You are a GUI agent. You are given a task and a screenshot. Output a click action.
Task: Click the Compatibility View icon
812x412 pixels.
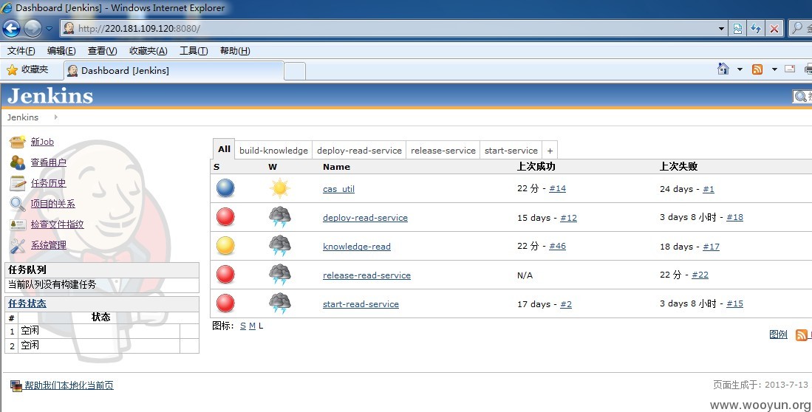(737, 29)
